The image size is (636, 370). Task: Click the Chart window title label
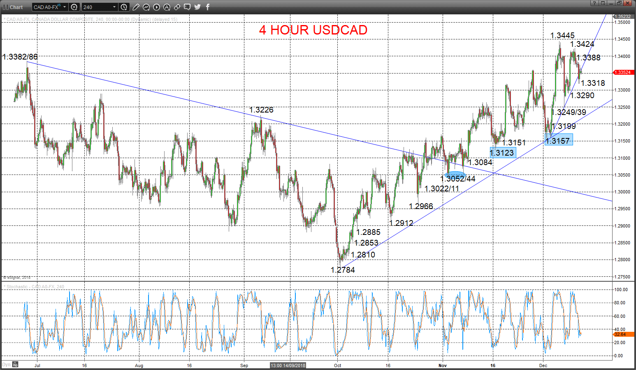click(x=16, y=7)
